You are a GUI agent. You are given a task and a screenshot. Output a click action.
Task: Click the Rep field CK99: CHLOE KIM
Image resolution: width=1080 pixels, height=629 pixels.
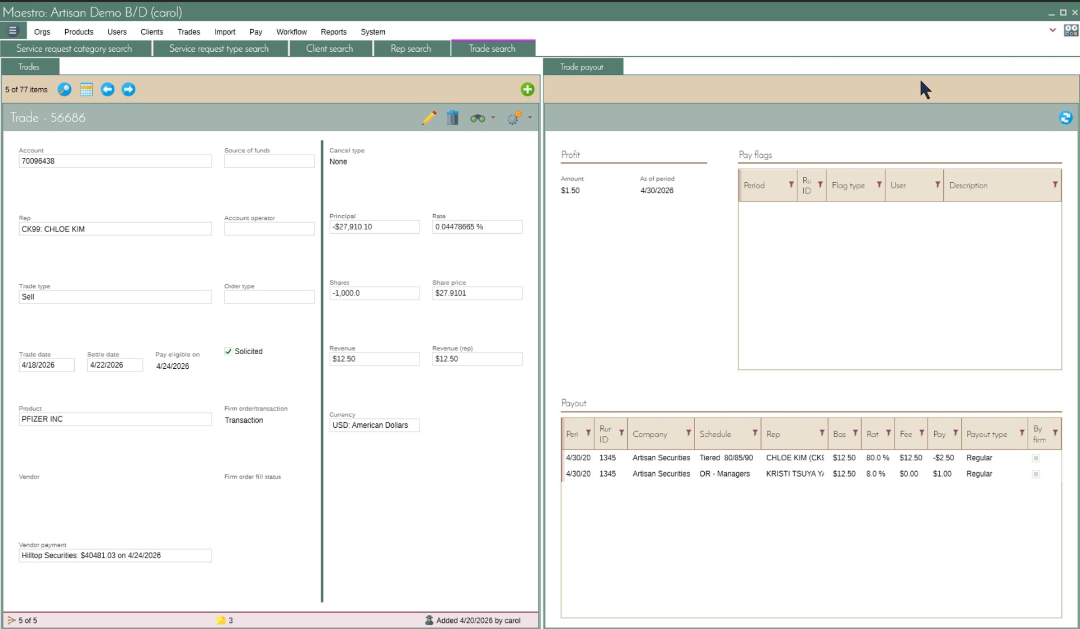coord(115,229)
